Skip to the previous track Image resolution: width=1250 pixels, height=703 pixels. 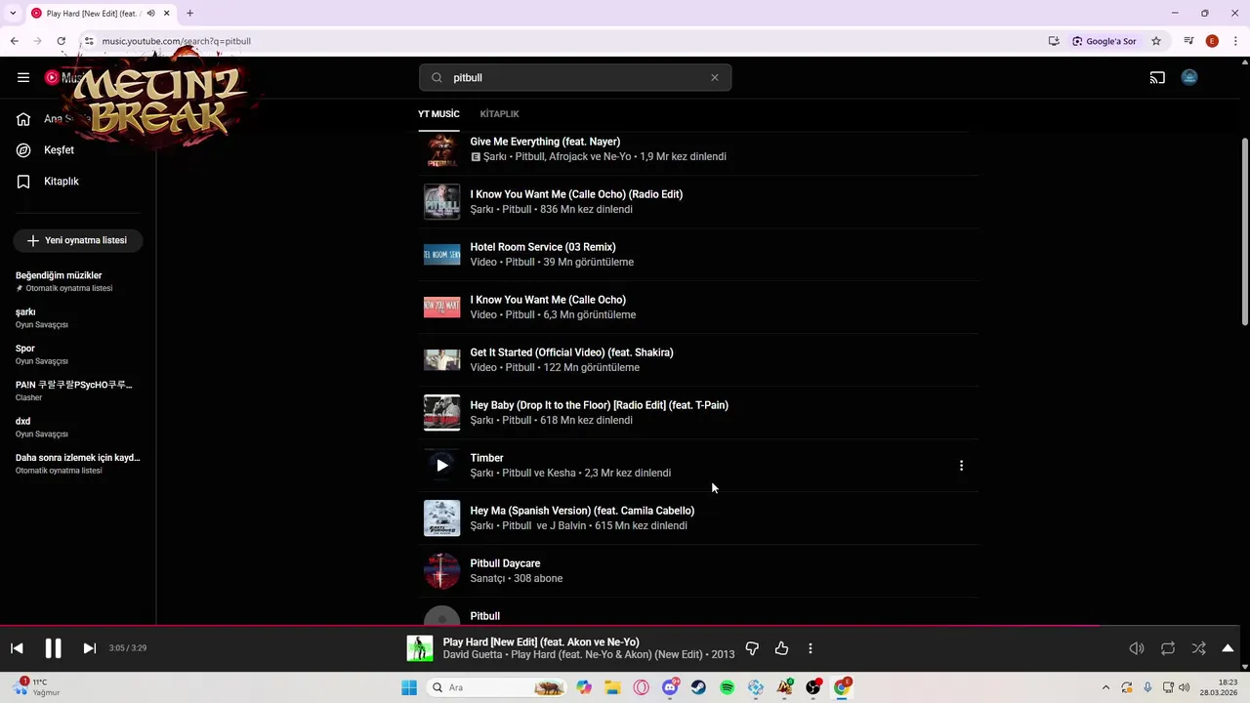pyautogui.click(x=17, y=648)
